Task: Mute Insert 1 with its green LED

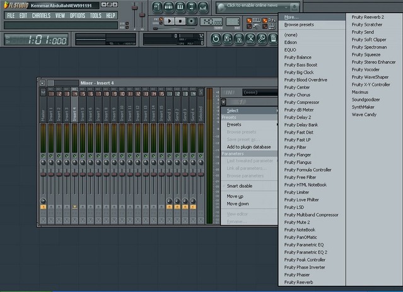Action: 51,156
